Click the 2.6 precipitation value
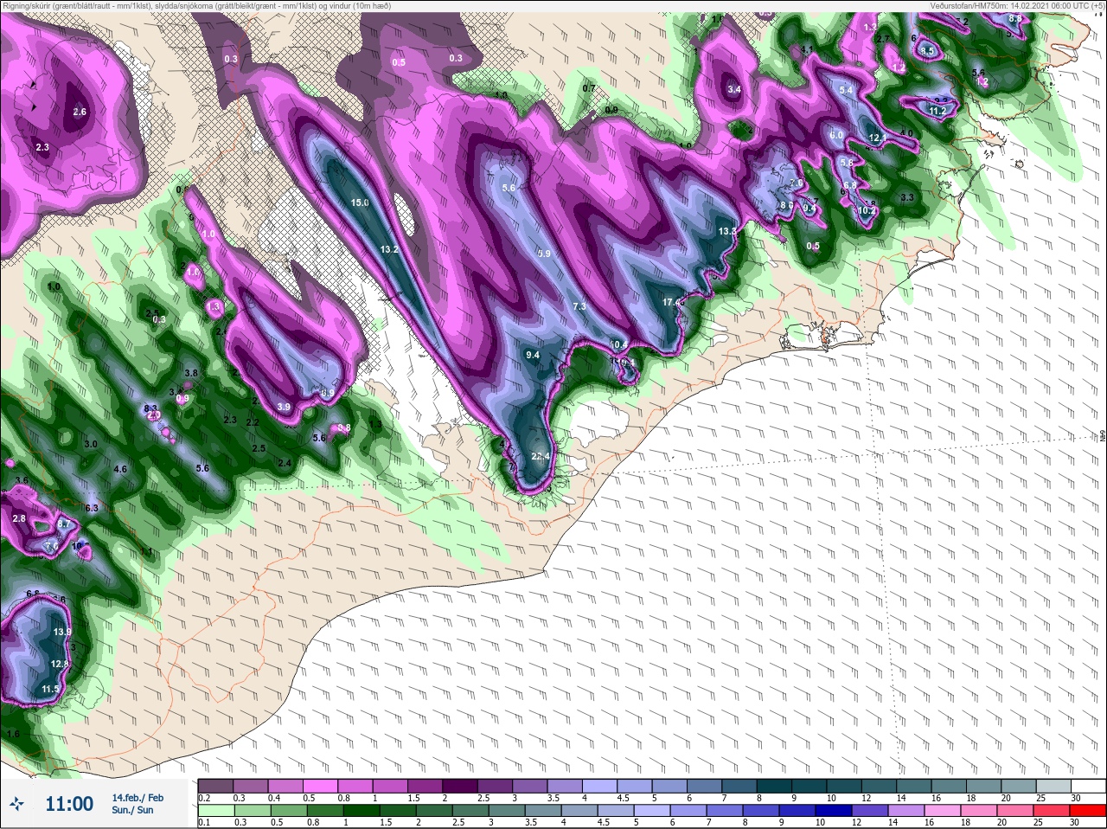The image size is (1107, 829). click(x=80, y=112)
